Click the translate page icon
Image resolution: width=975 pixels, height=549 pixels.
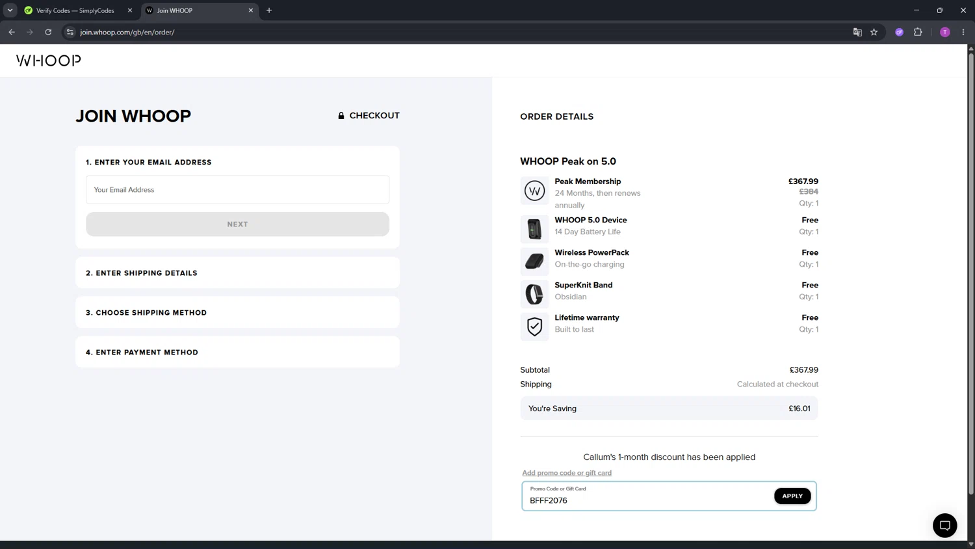(x=857, y=32)
